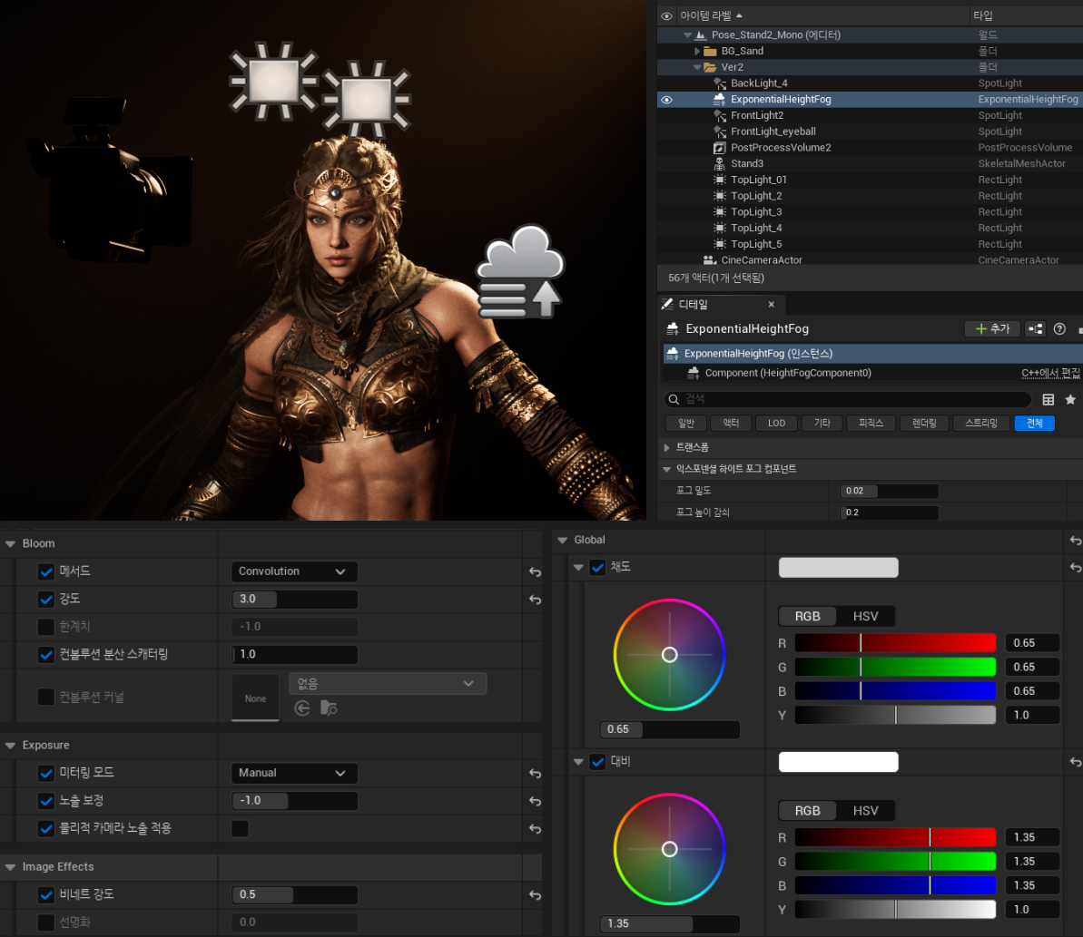
Task: Collapse the Exposure section
Action: click(x=10, y=746)
